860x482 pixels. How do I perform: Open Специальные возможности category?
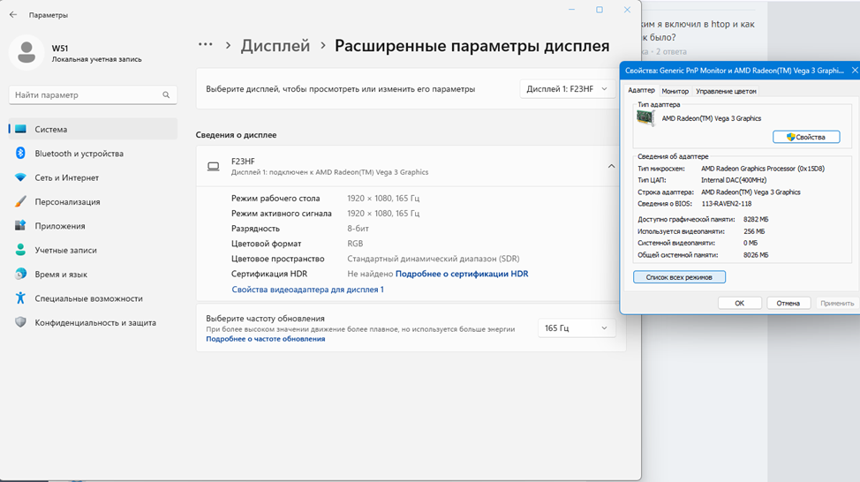click(94, 298)
